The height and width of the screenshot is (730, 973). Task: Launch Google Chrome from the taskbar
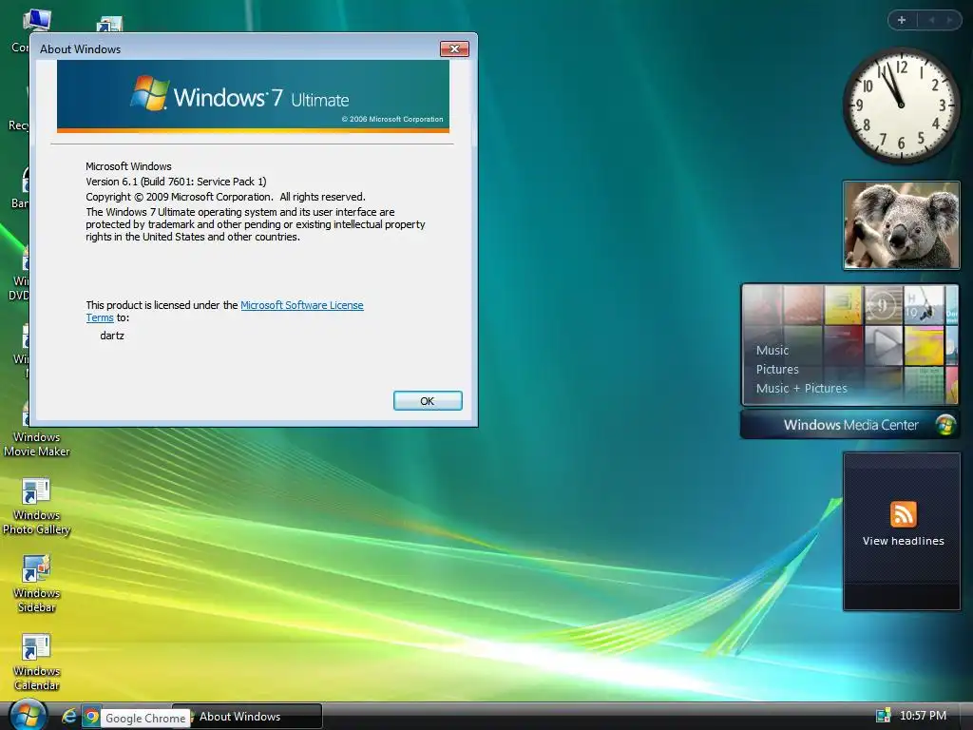click(x=91, y=717)
